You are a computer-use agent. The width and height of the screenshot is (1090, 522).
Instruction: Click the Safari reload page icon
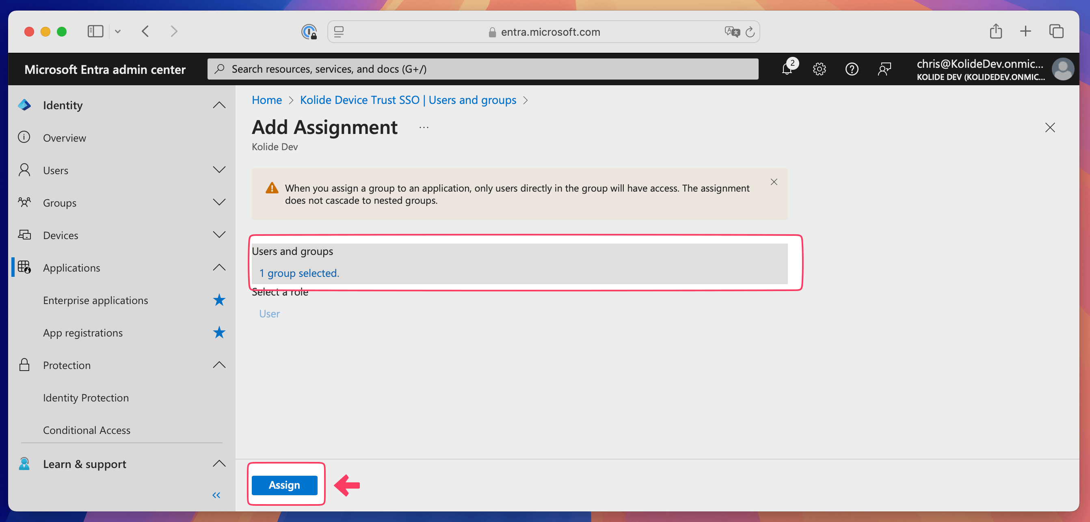750,32
